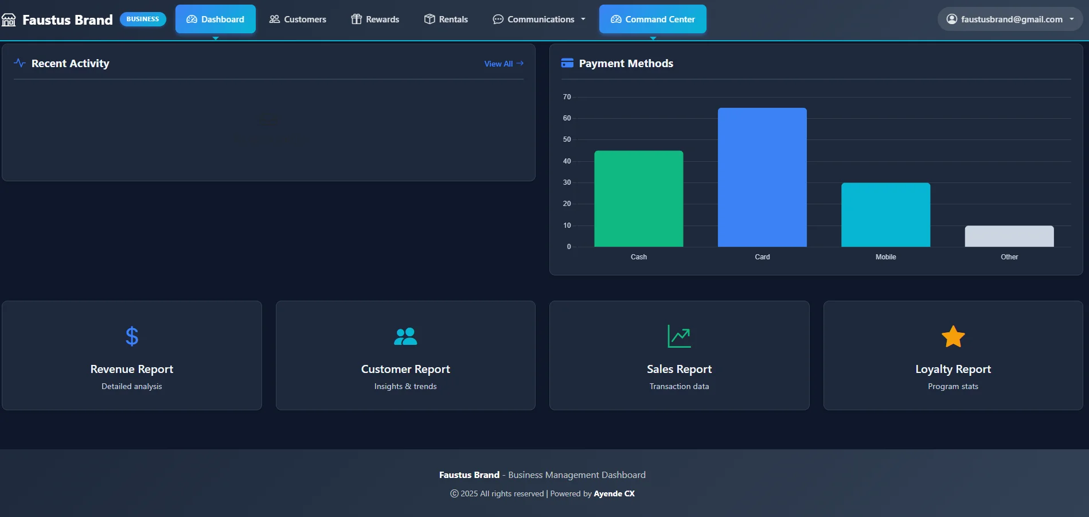1089x517 pixels.
Task: Open the Customers tab
Action: 298,19
